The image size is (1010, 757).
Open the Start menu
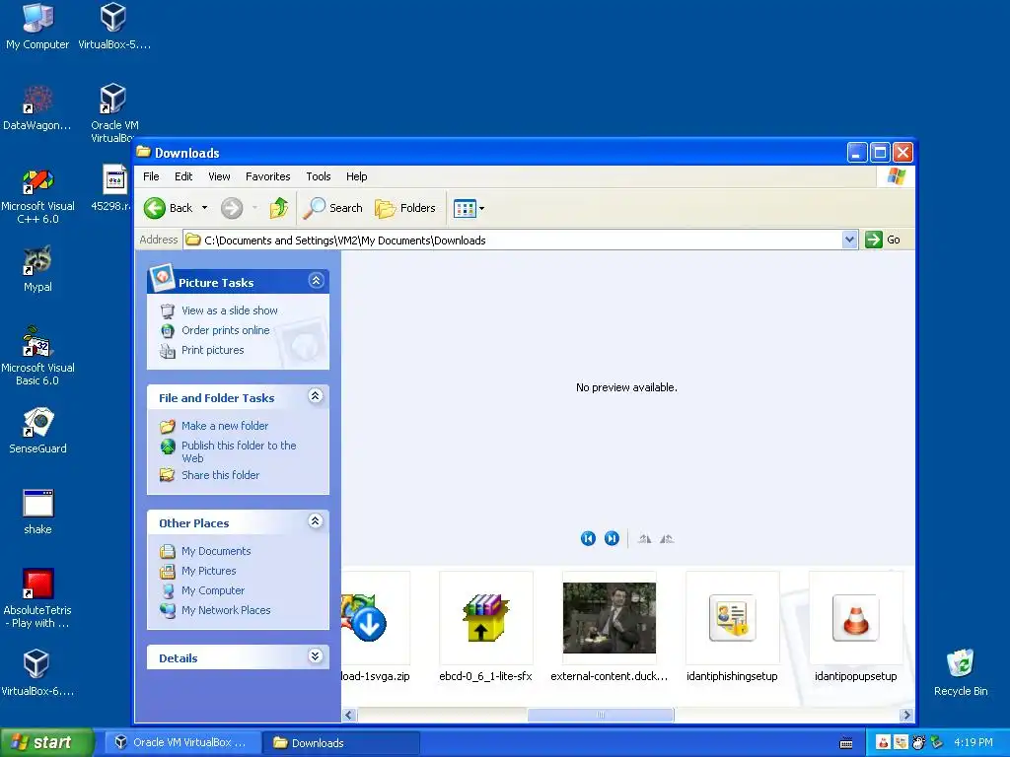[46, 743]
